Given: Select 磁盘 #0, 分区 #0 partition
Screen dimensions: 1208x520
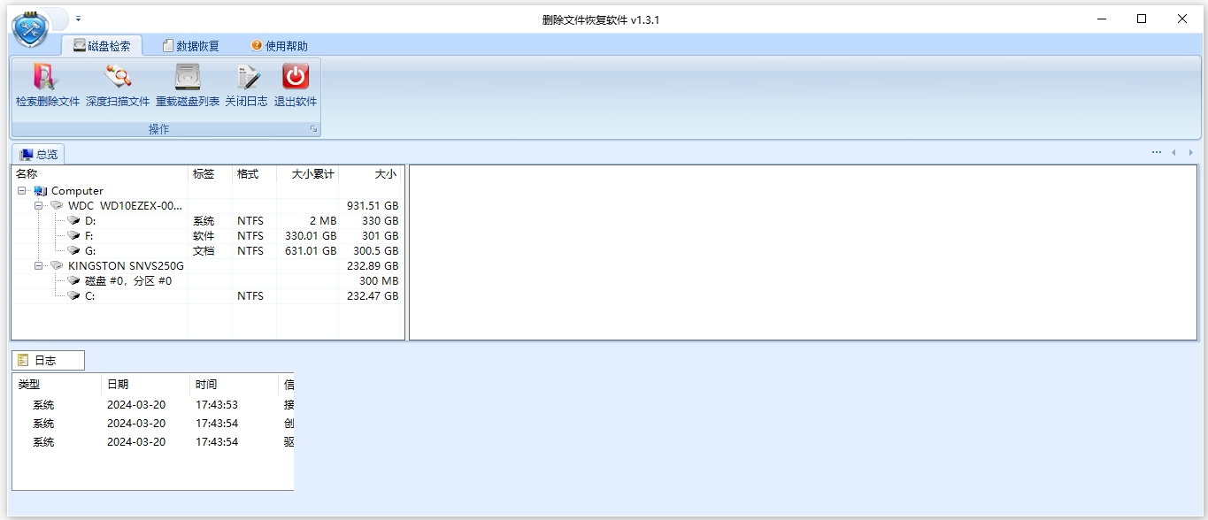Looking at the screenshot, I should pyautogui.click(x=128, y=280).
